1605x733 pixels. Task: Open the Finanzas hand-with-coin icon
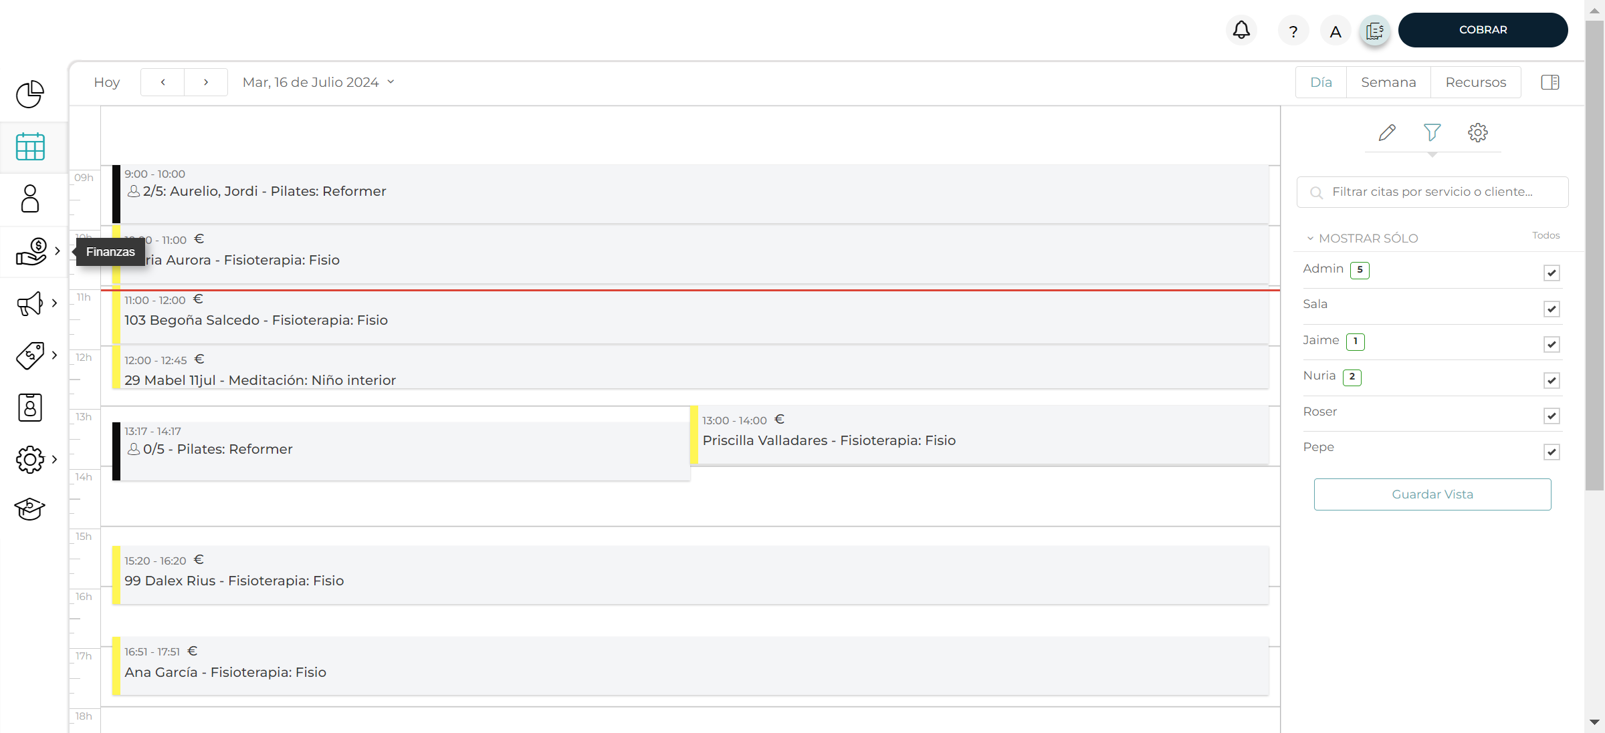point(31,251)
